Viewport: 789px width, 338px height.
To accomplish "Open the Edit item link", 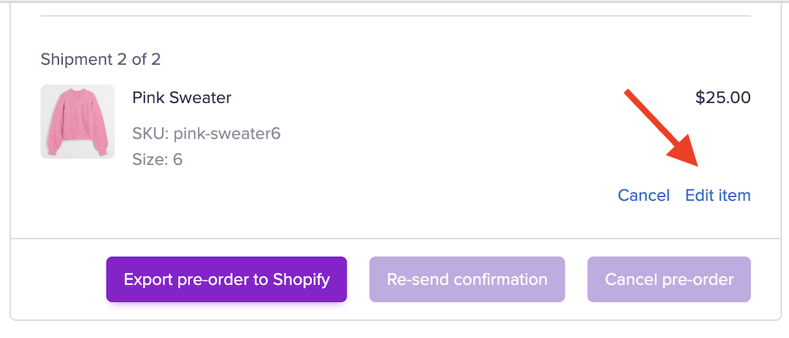I will 718,195.
